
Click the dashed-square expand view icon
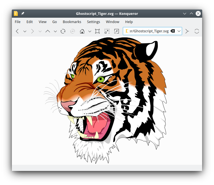107,31
